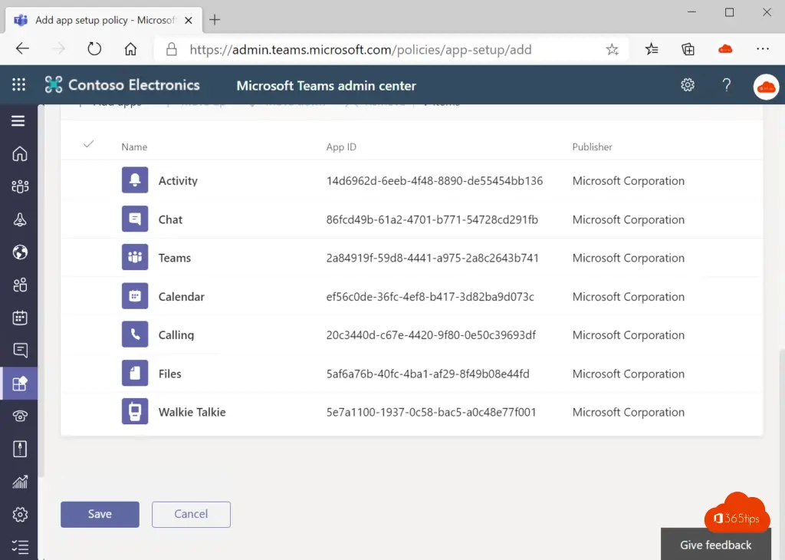Viewport: 785px width, 560px height.
Task: Select the Chat row name
Action: pyautogui.click(x=170, y=219)
